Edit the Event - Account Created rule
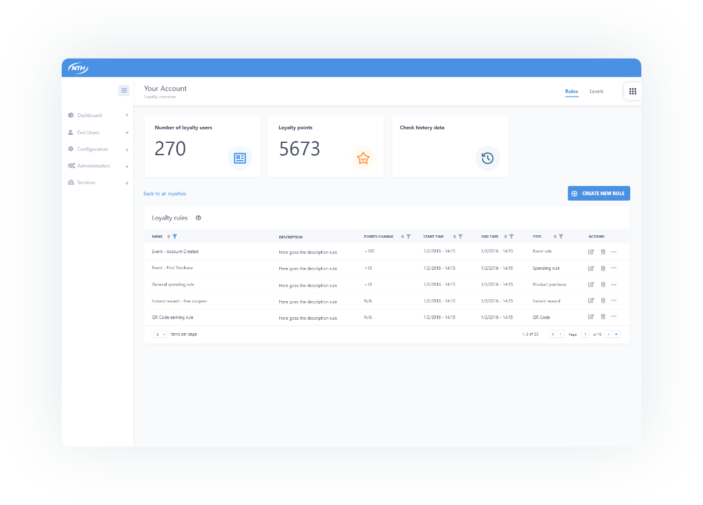This screenshot has height=505, width=703. pyautogui.click(x=590, y=251)
